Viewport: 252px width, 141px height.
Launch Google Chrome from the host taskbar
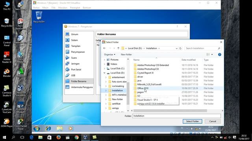[x=76, y=137]
